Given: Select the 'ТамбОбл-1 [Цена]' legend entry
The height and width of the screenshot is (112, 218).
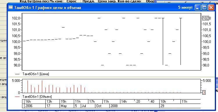Looking at the screenshot, I should point(36,74).
